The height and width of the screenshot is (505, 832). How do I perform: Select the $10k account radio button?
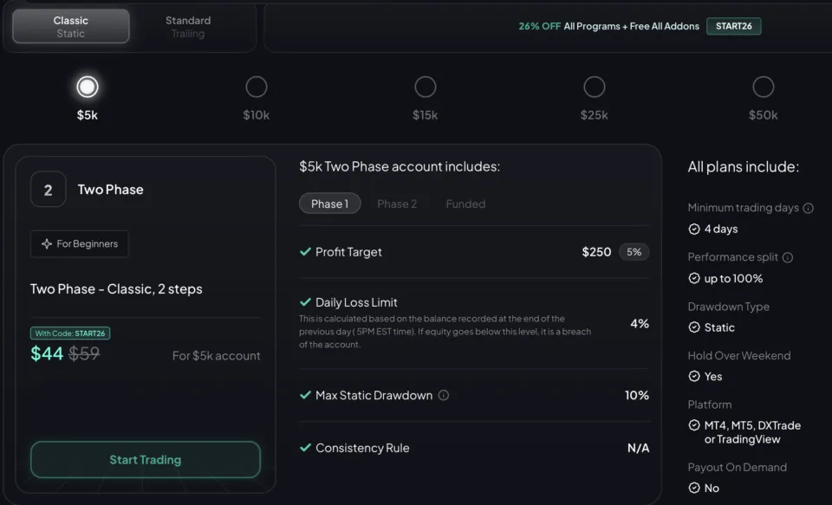[257, 87]
